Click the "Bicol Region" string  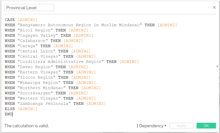(35, 30)
